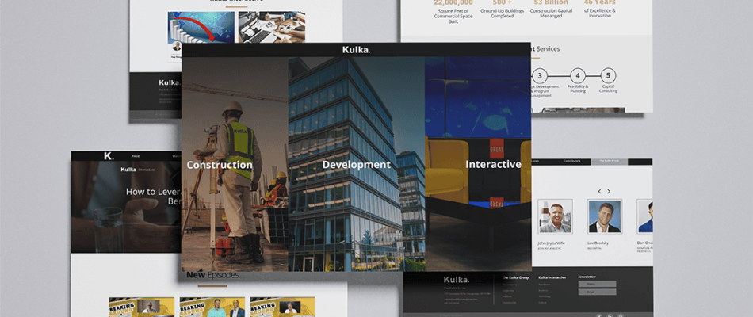Click the right carousel arrow above portraits

point(609,191)
